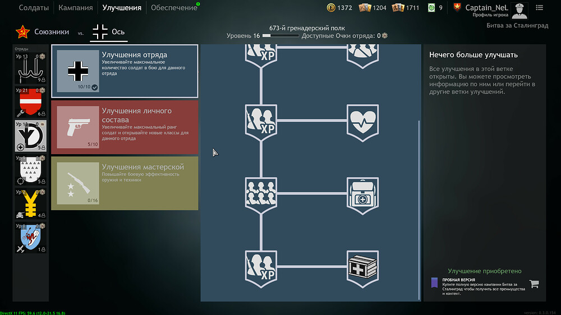The height and width of the screenshot is (315, 561).
Task: Click the shopping cart purchase icon
Action: (x=534, y=284)
